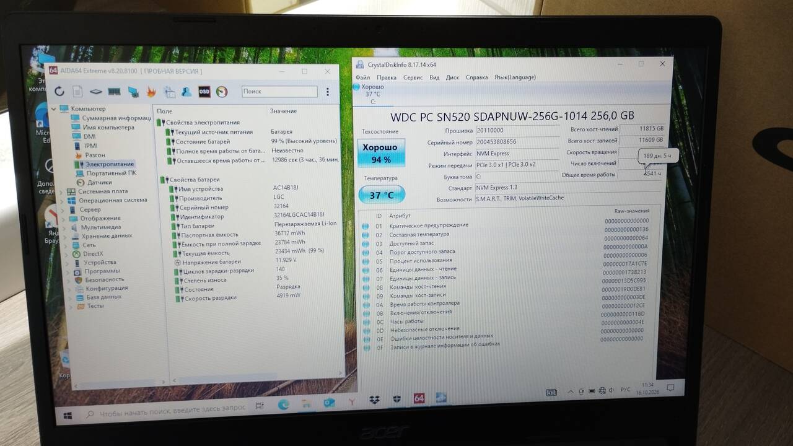Image resolution: width=793 pixels, height=446 pixels.
Task: Open the three-dot menu in AIDA64
Action: (328, 92)
